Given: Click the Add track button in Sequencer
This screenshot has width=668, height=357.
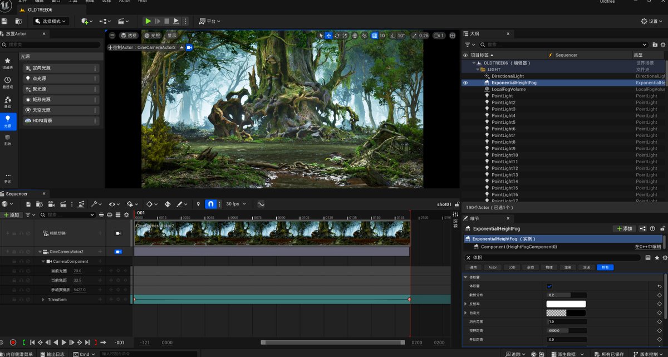Looking at the screenshot, I should (x=11, y=214).
